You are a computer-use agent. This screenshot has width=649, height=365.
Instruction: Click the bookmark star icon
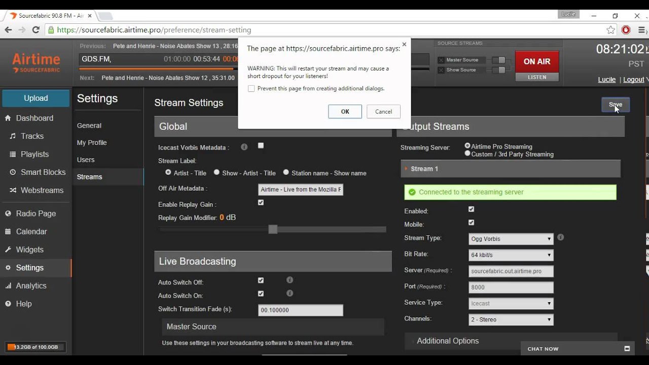(611, 30)
